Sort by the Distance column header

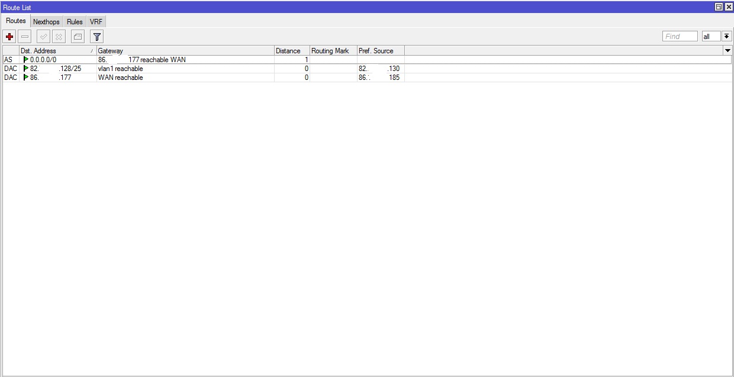(x=292, y=51)
